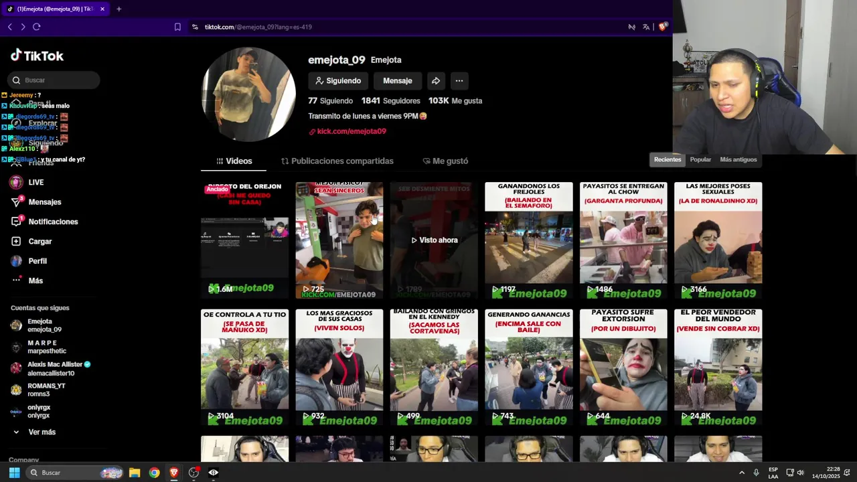This screenshot has height=482, width=857.
Task: Click the TikTok Buscar search field
Action: pyautogui.click(x=54, y=80)
